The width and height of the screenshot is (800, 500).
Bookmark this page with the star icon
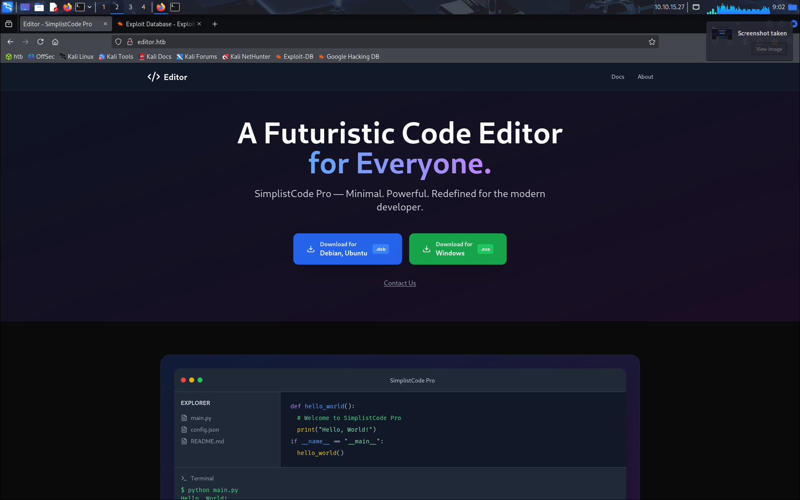(x=652, y=42)
